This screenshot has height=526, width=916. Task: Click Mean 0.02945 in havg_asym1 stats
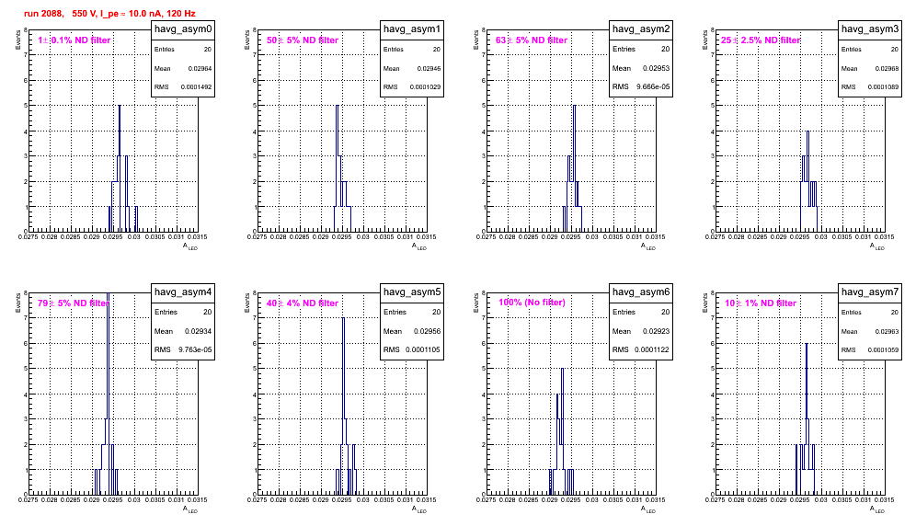[x=412, y=68]
